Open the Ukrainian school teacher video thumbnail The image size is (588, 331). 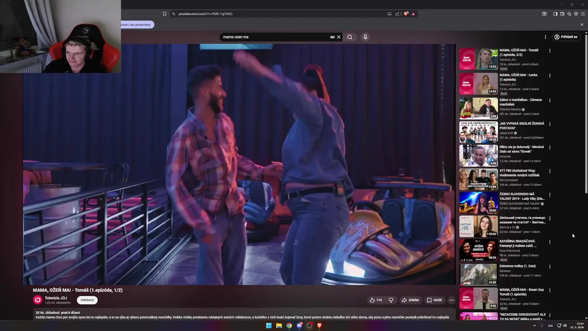(478, 227)
